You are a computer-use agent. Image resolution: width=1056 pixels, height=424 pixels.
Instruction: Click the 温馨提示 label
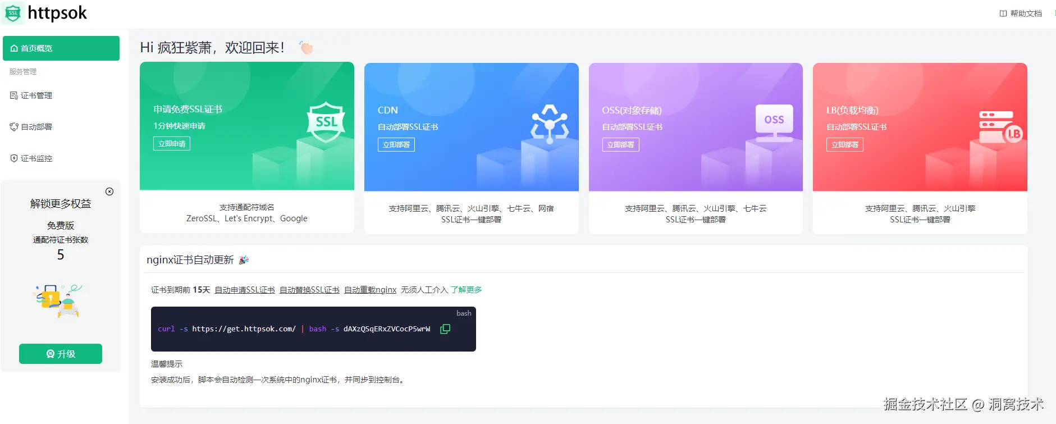coord(167,364)
